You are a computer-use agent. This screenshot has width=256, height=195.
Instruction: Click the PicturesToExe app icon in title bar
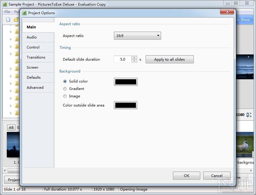click(x=5, y=4)
